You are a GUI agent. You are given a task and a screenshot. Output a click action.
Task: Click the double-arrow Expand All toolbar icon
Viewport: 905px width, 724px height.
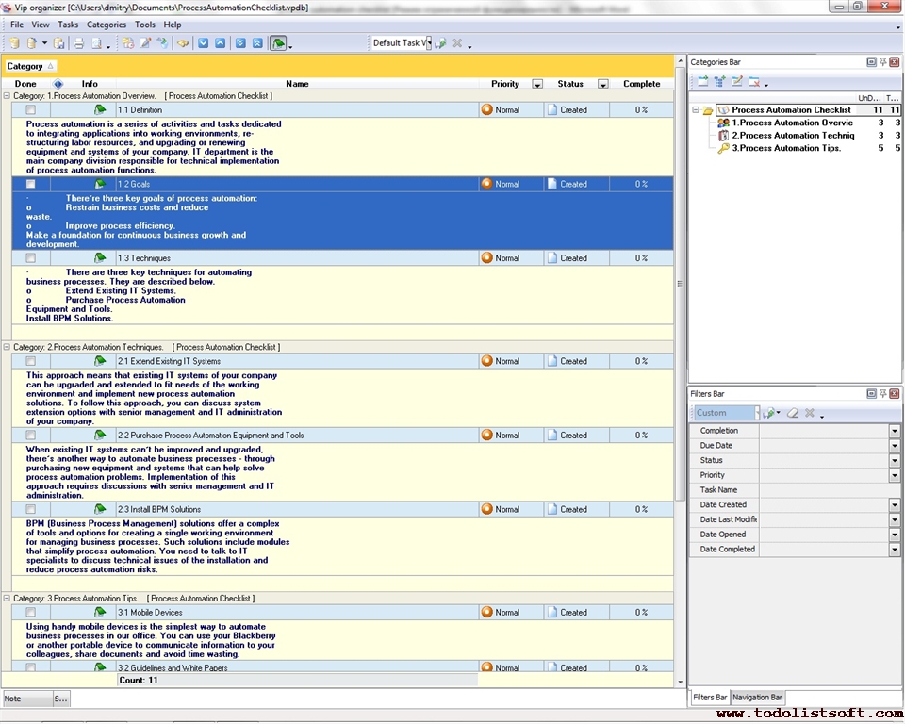pyautogui.click(x=239, y=43)
